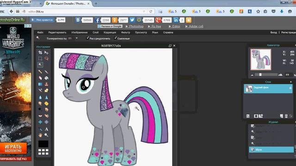Viewport: 296px width, 166px height.
Task: Select the Sharpen tool
Action: tap(46, 97)
